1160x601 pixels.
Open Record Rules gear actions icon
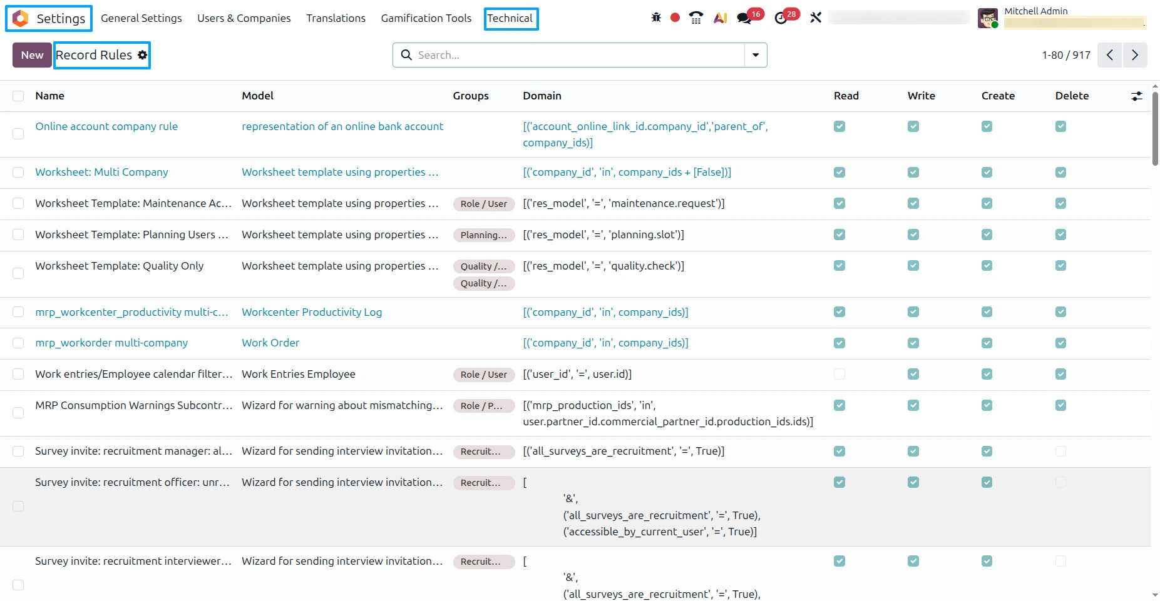(143, 55)
